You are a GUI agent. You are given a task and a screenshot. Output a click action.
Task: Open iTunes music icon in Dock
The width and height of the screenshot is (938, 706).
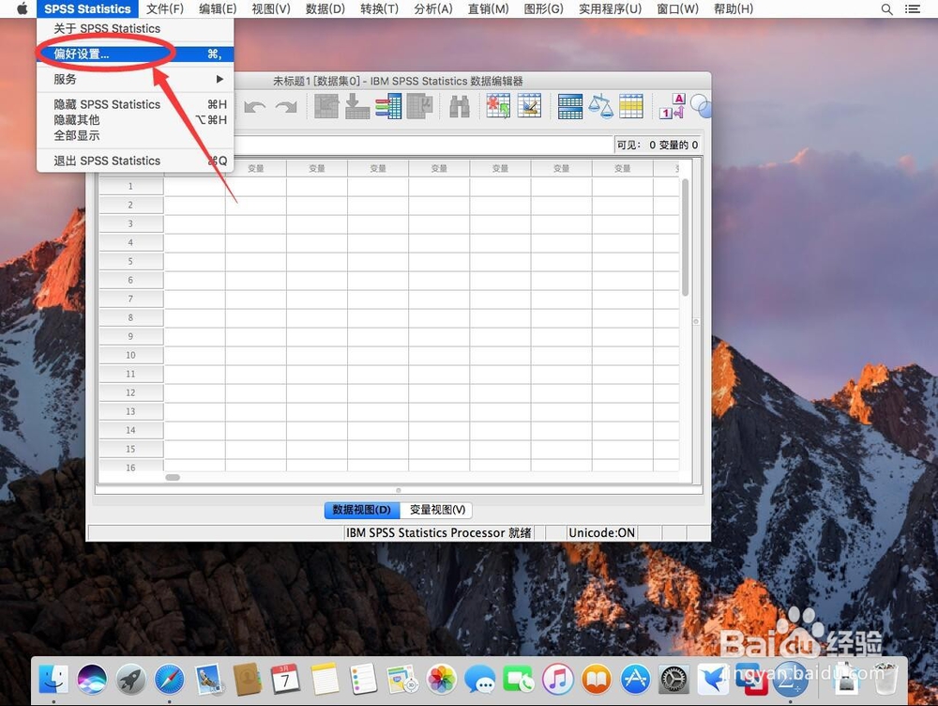(x=557, y=679)
